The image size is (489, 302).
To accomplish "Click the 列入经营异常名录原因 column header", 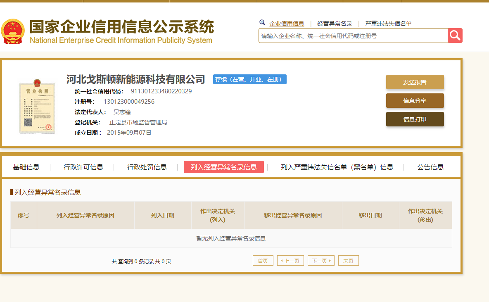I will [x=85, y=215].
